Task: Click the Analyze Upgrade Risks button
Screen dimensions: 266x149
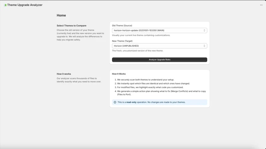Action: (x=160, y=60)
